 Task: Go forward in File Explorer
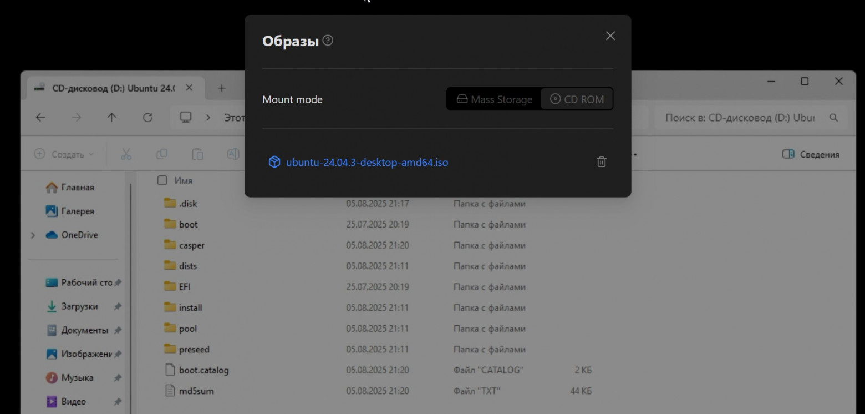tap(77, 118)
